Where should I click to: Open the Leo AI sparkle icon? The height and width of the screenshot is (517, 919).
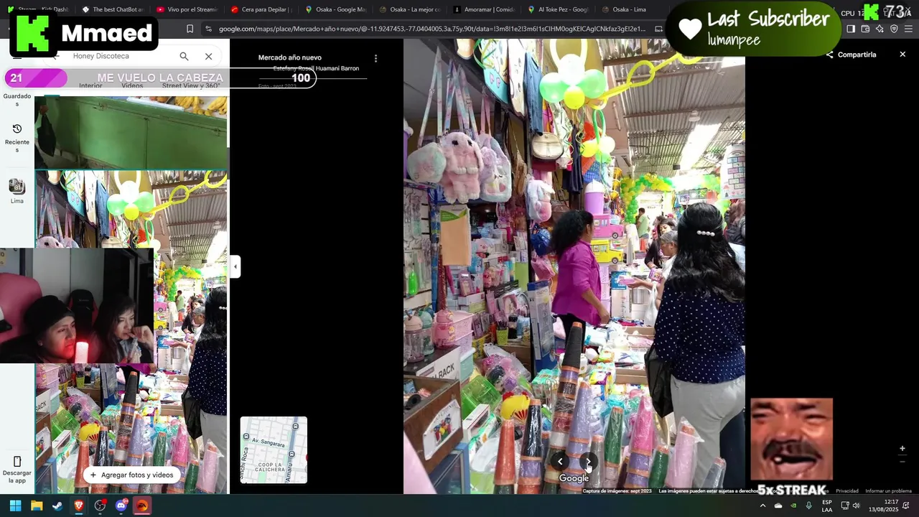pyautogui.click(x=880, y=29)
